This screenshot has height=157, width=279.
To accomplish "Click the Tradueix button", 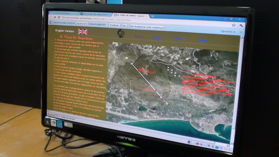I will (x=114, y=25).
